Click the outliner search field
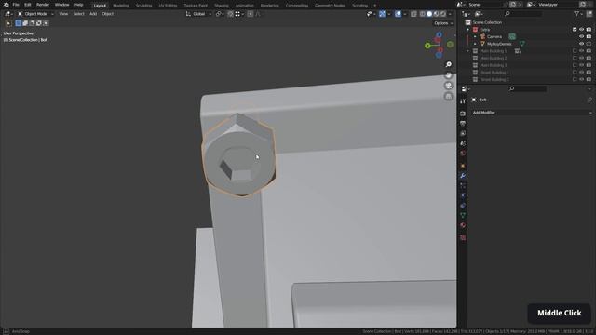596x335 pixels. [x=523, y=14]
